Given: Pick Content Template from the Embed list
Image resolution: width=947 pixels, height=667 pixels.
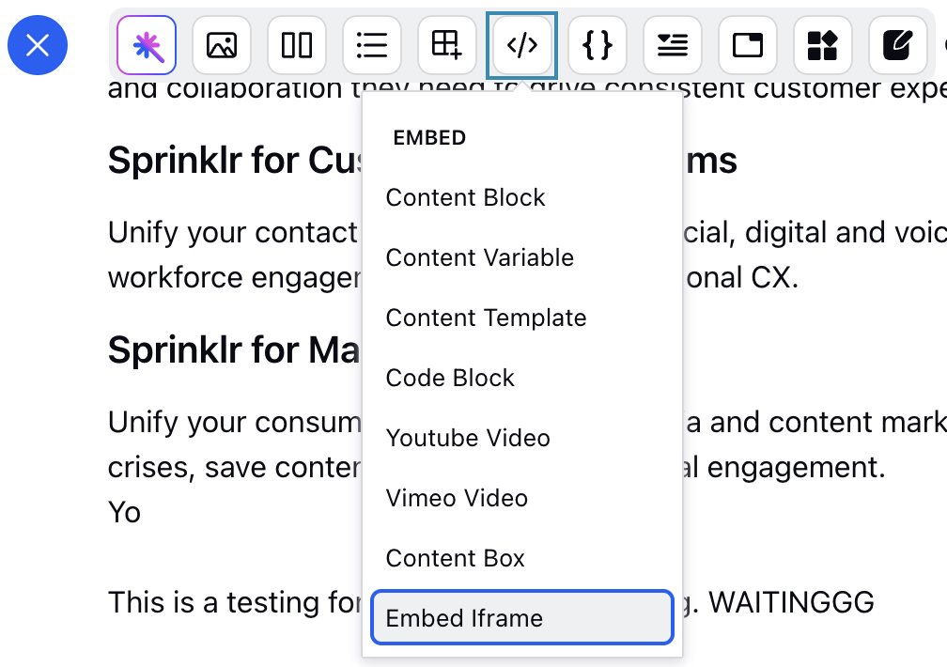Looking at the screenshot, I should coord(522,318).
